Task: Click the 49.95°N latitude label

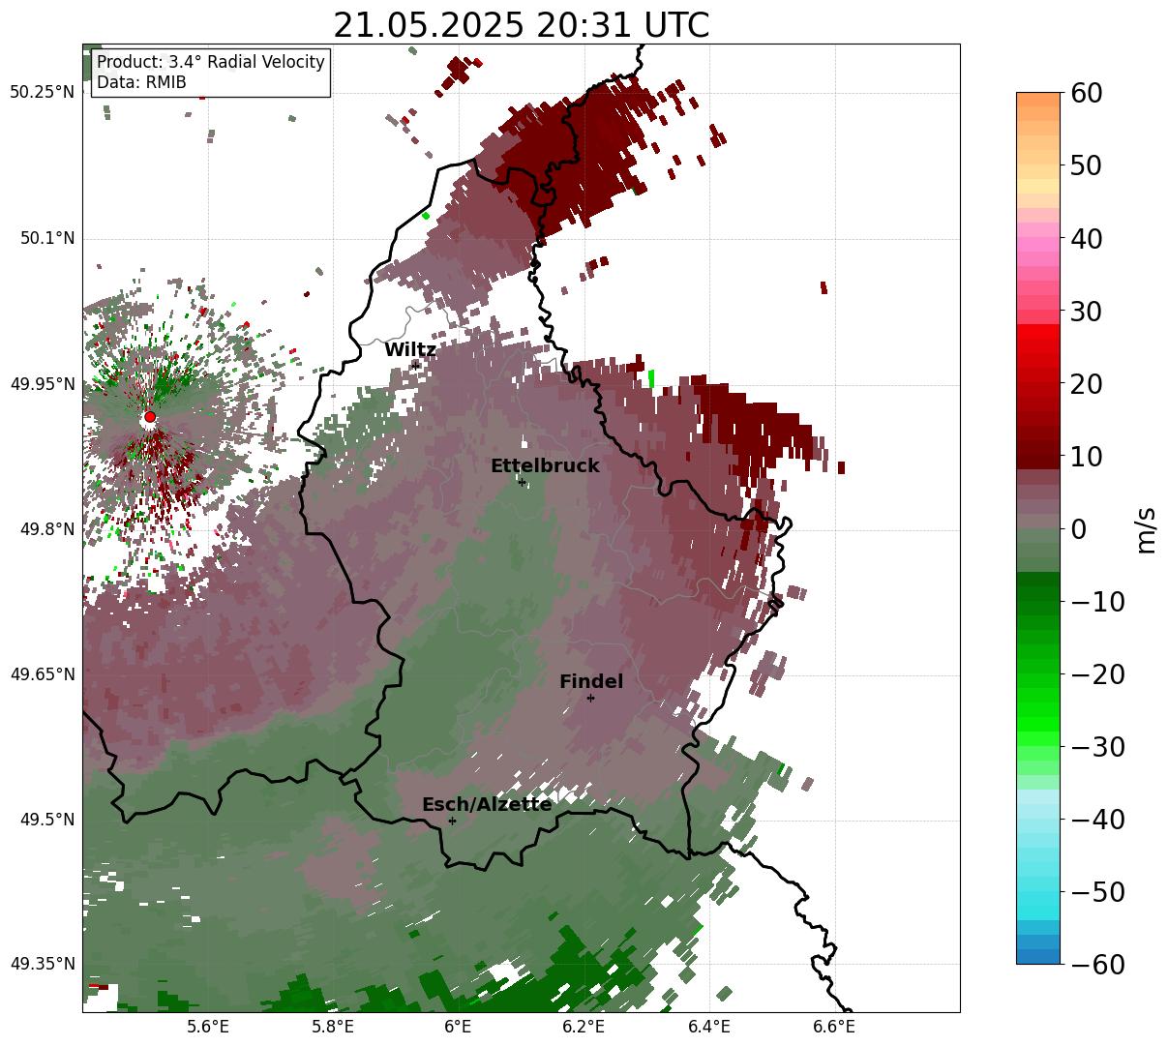Action: (x=42, y=384)
